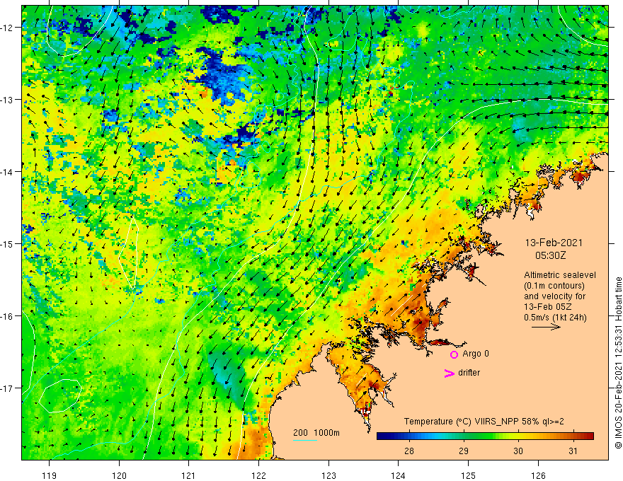This screenshot has height=481, width=623.
Task: Click the 05:30Z time label
Action: coord(550,255)
